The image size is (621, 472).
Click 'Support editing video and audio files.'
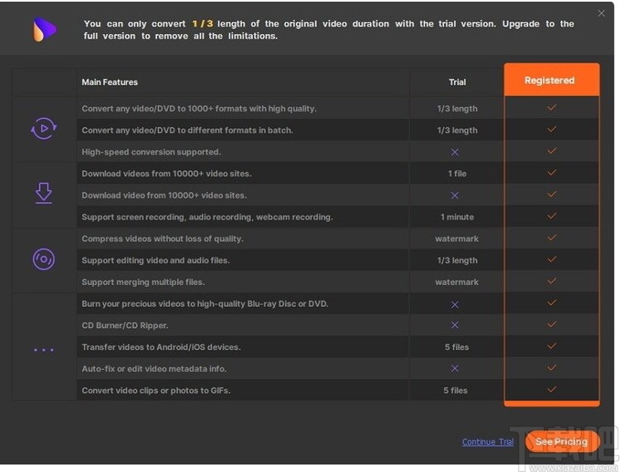pos(155,261)
